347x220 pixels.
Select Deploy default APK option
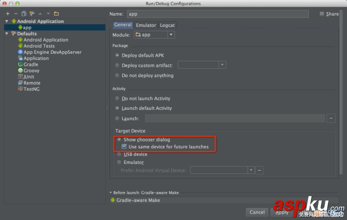(x=117, y=56)
